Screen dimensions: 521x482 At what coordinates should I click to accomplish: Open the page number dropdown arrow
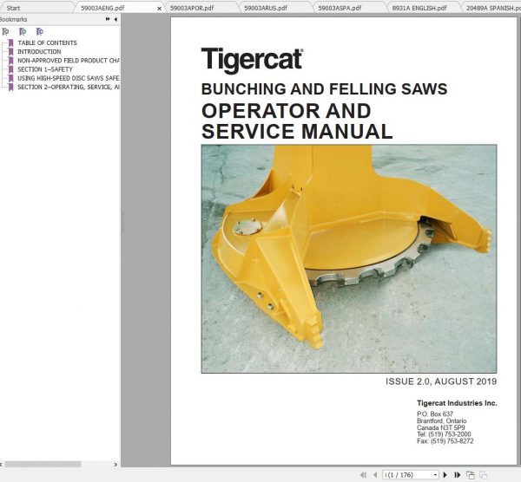pyautogui.click(x=435, y=475)
